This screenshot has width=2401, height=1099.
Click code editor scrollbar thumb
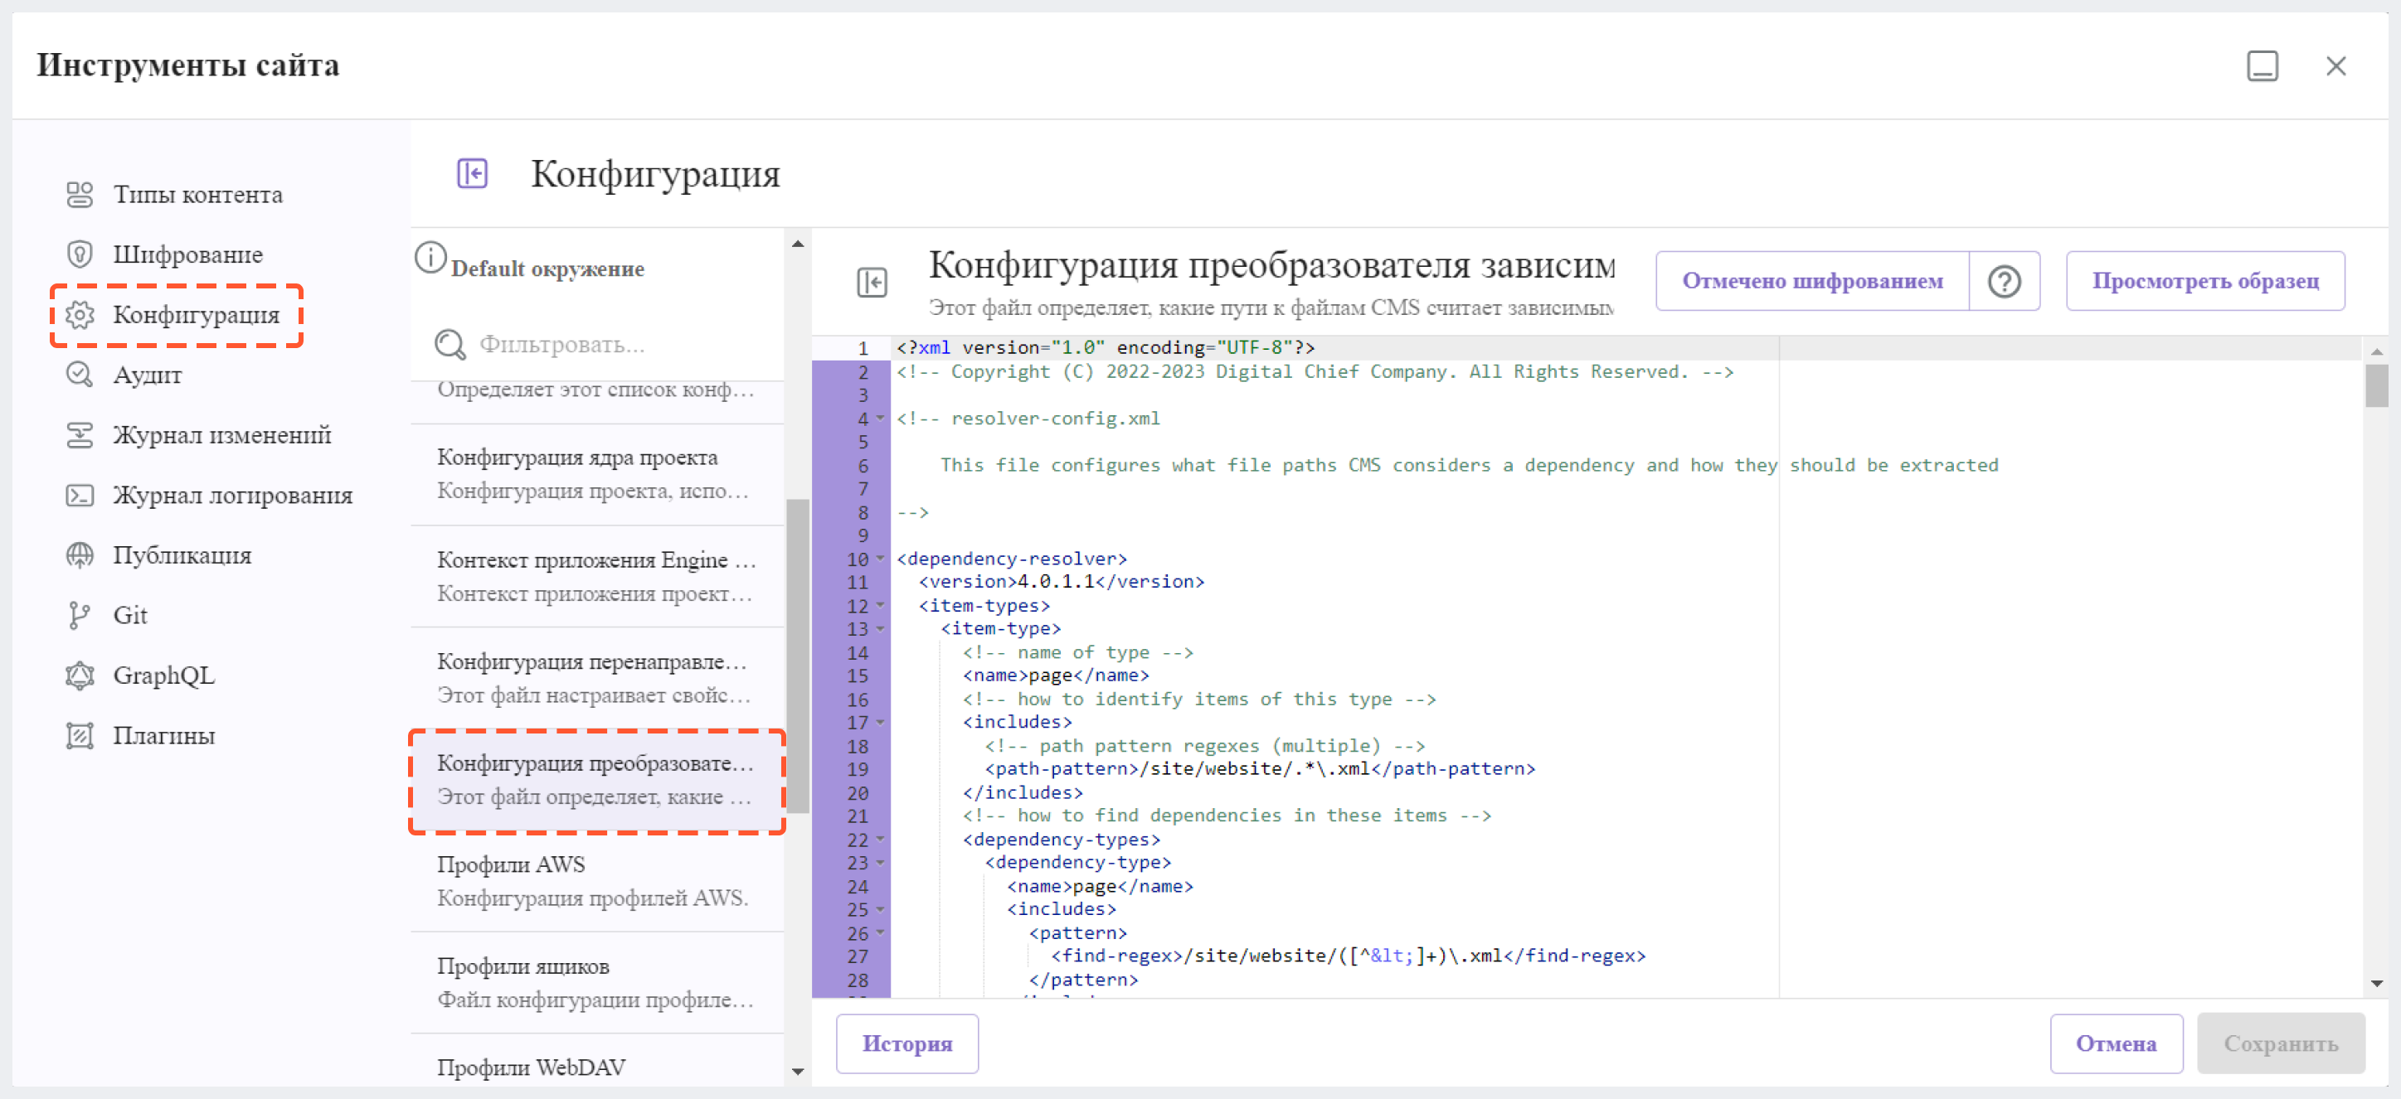click(x=2376, y=385)
